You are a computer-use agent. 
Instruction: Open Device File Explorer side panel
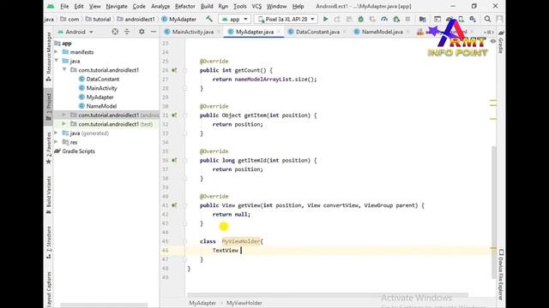point(501,275)
